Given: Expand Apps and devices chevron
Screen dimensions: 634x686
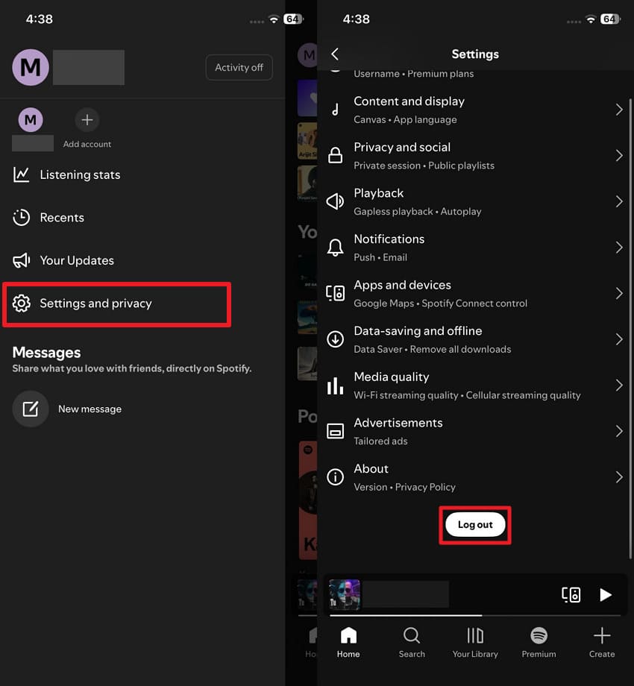Looking at the screenshot, I should [x=618, y=293].
